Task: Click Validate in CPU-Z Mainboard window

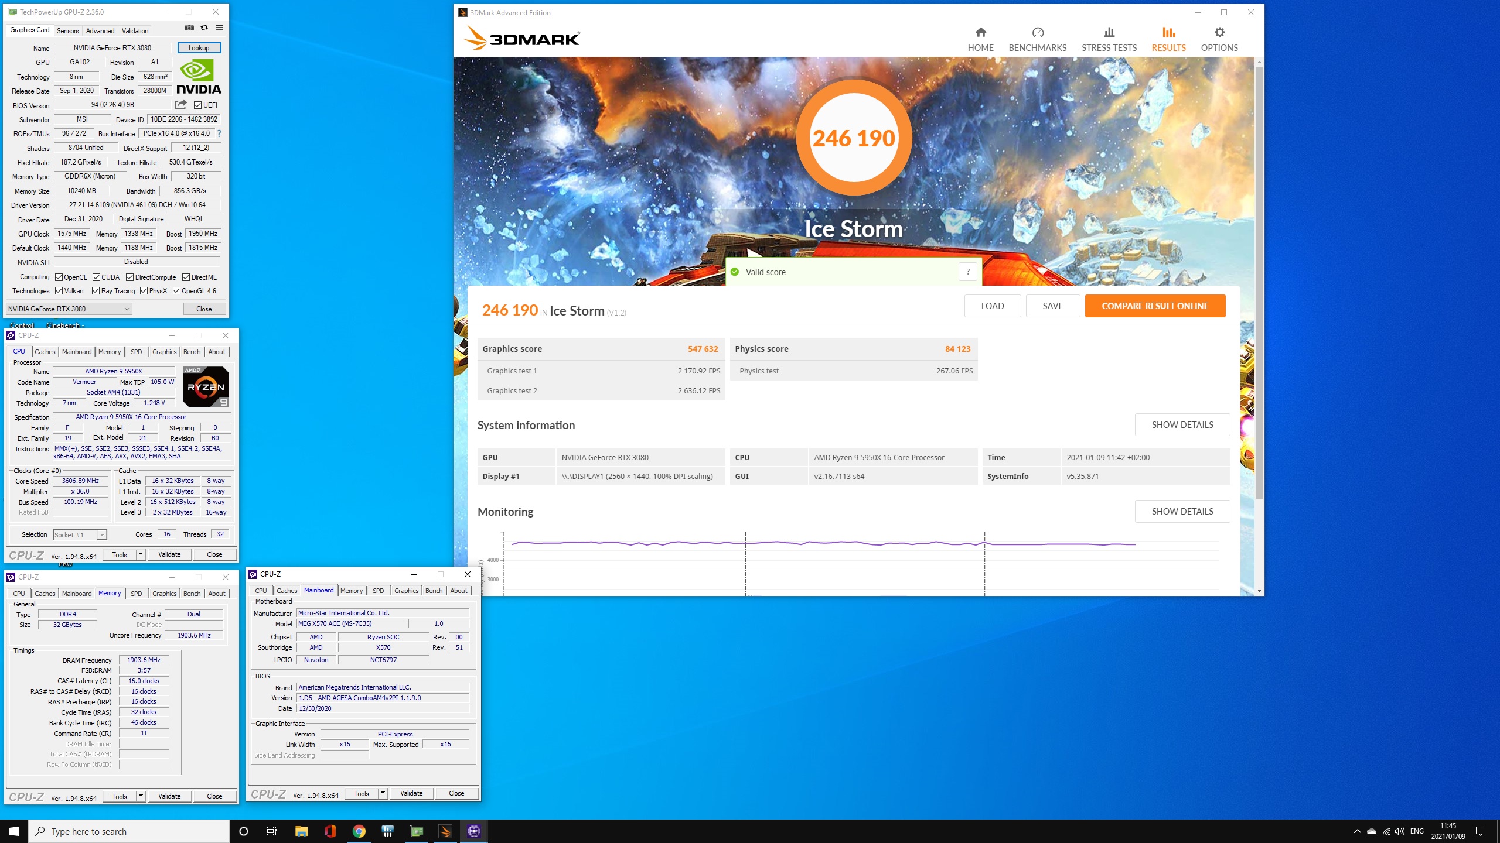Action: click(x=411, y=793)
